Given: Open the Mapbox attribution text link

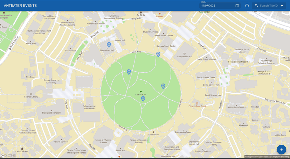Looking at the screenshot, I should (250, 157).
